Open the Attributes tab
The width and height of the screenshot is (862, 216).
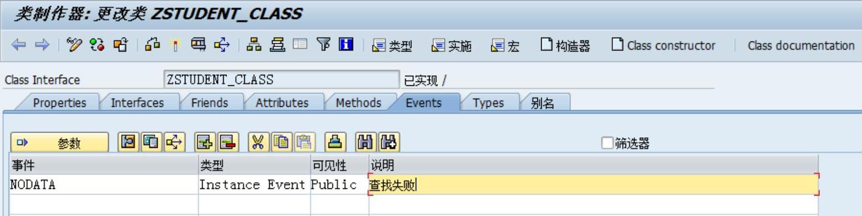[282, 102]
